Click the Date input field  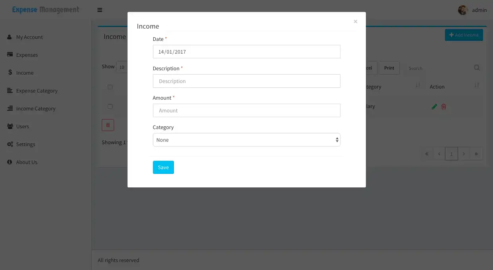[x=246, y=52]
